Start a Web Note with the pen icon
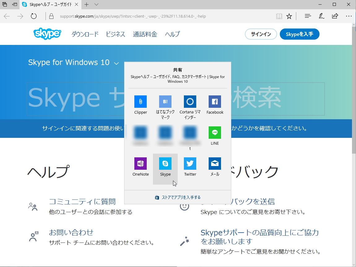The image size is (356, 267). (321, 16)
